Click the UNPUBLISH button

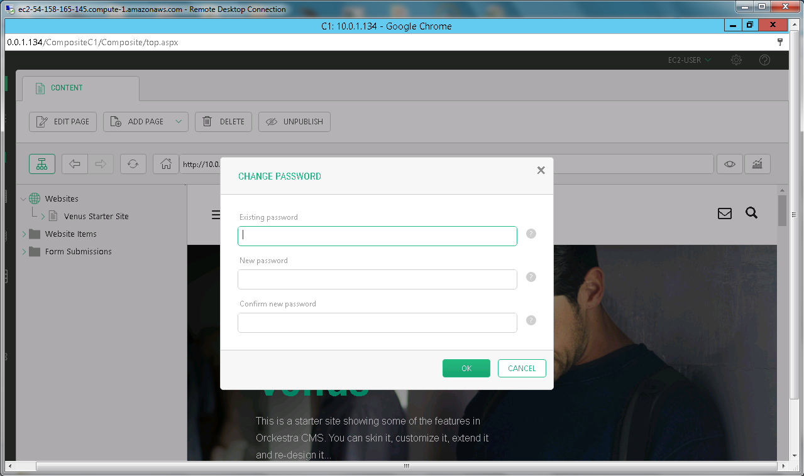coord(294,122)
